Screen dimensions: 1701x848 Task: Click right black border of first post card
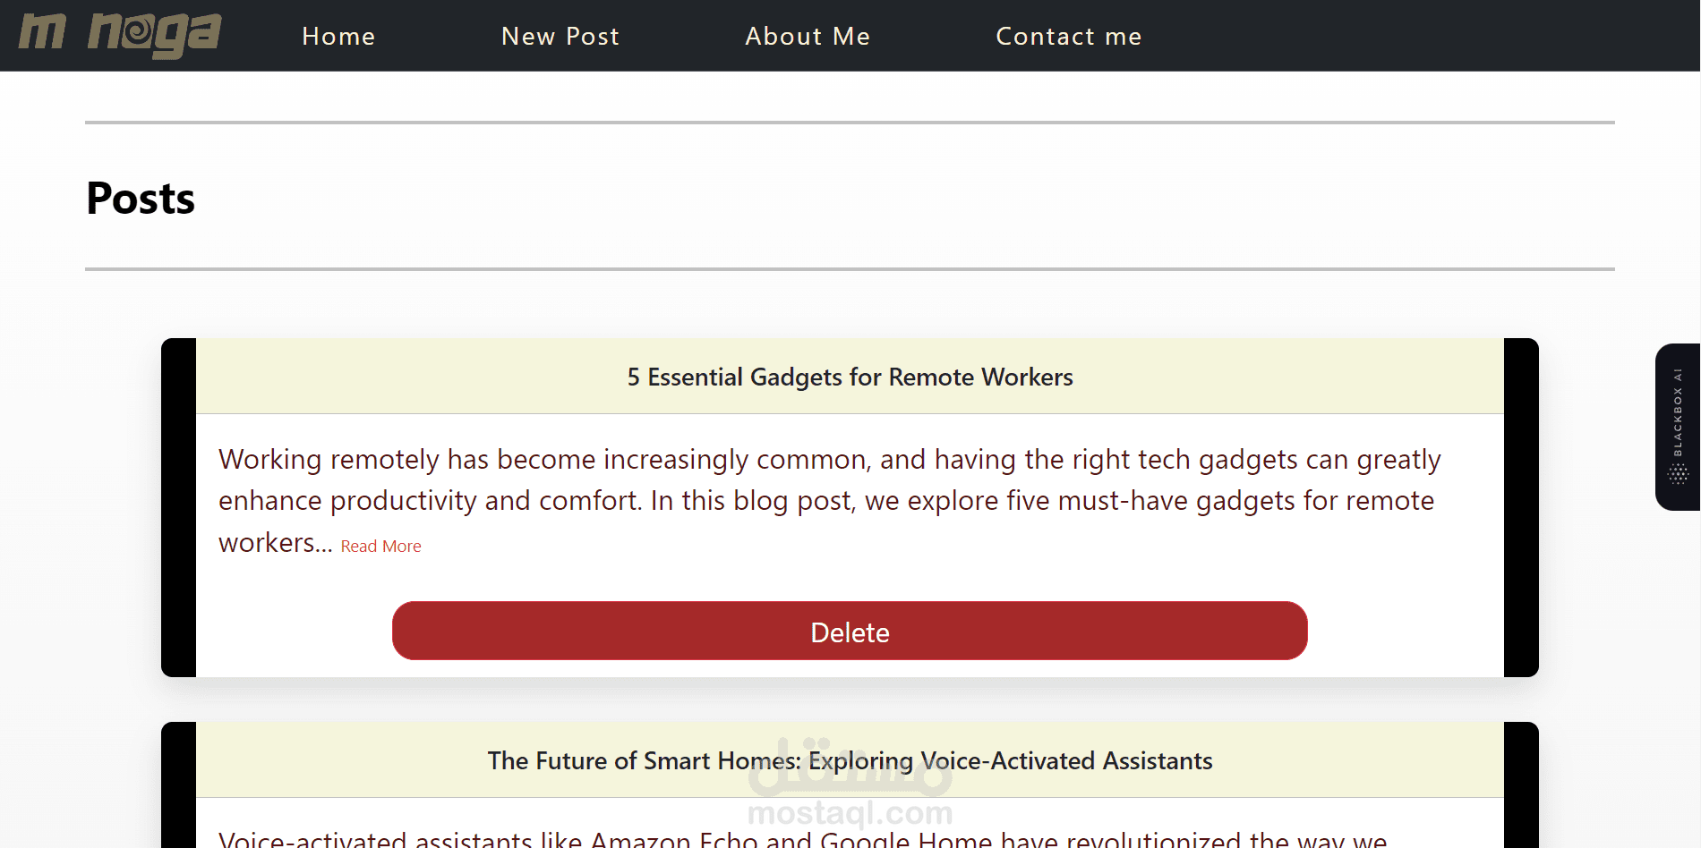[1520, 507]
